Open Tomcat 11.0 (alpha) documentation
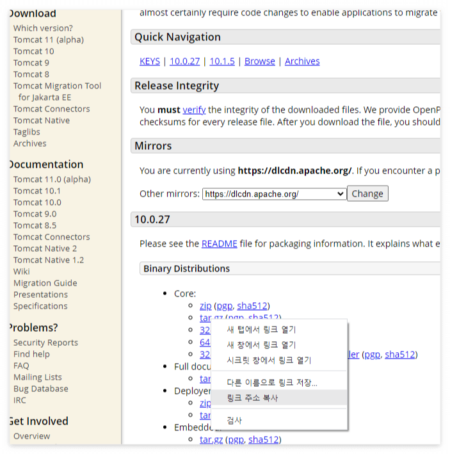 point(52,179)
